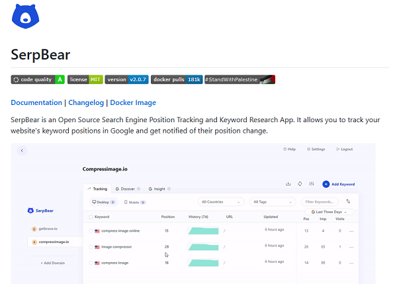Click the sort arrows icon
This screenshot has width=397, height=284.
[348, 201]
